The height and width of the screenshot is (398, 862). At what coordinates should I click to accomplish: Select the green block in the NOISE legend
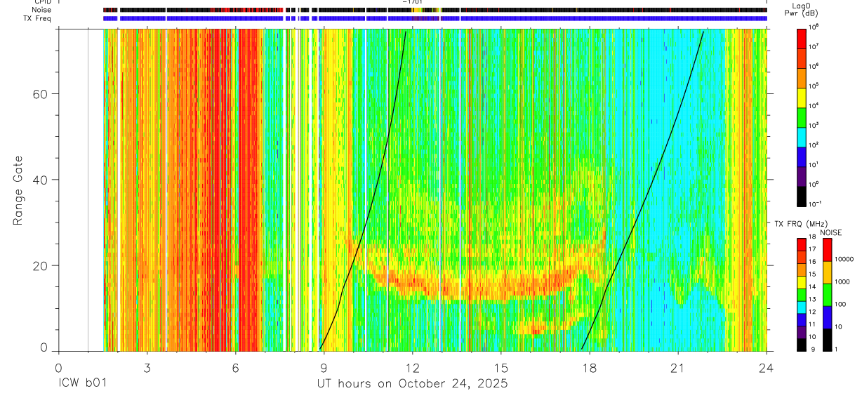[827, 295]
